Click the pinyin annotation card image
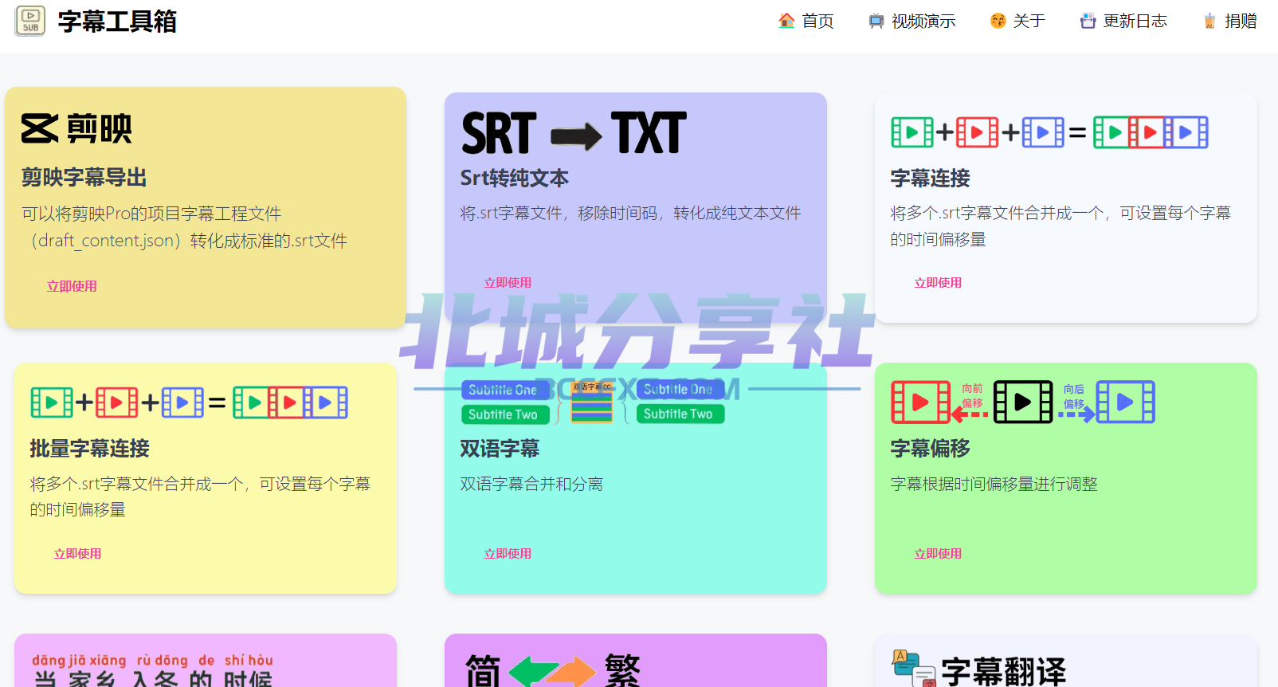 153,669
